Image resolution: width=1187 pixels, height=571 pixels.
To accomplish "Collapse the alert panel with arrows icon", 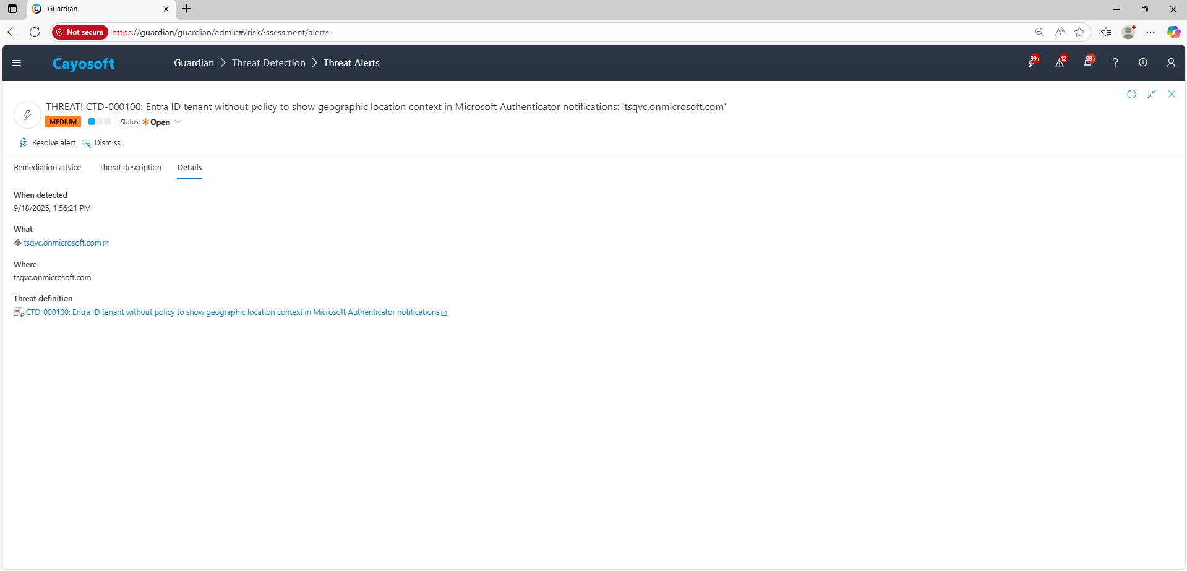I will [1151, 94].
